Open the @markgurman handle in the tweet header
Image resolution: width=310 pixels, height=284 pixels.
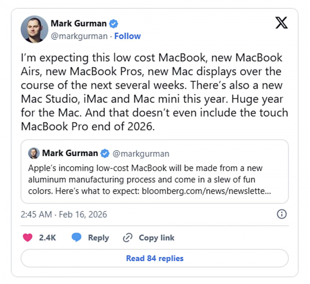pos(79,36)
